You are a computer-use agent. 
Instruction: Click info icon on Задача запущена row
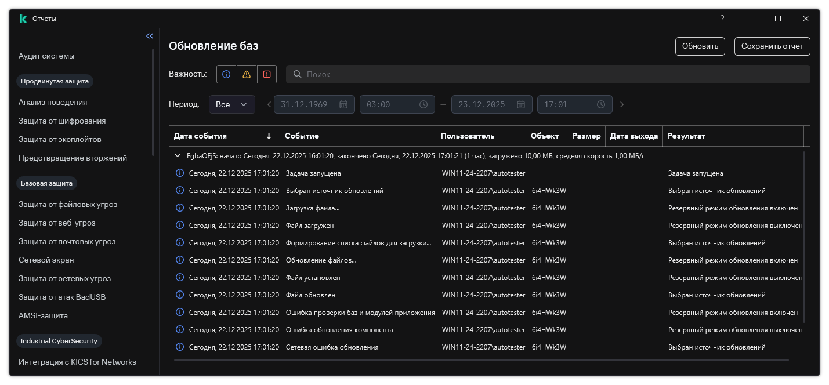click(180, 173)
